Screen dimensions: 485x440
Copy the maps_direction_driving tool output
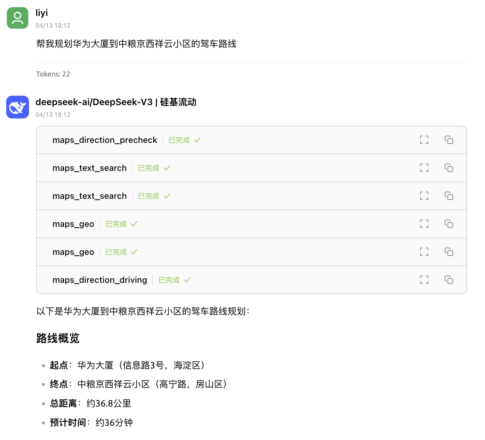tap(449, 280)
